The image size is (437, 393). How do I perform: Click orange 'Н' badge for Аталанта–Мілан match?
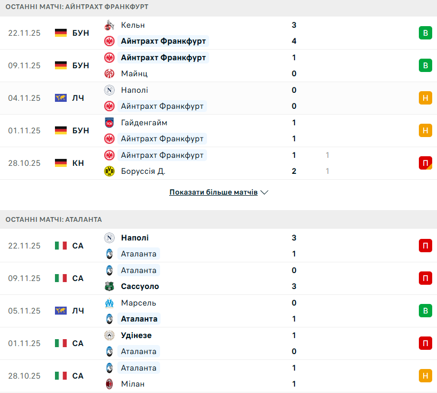(425, 376)
